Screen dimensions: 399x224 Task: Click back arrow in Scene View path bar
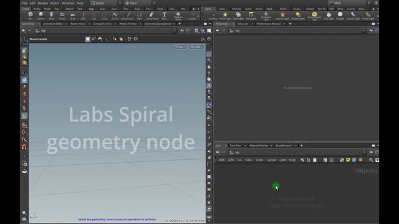coord(24,30)
